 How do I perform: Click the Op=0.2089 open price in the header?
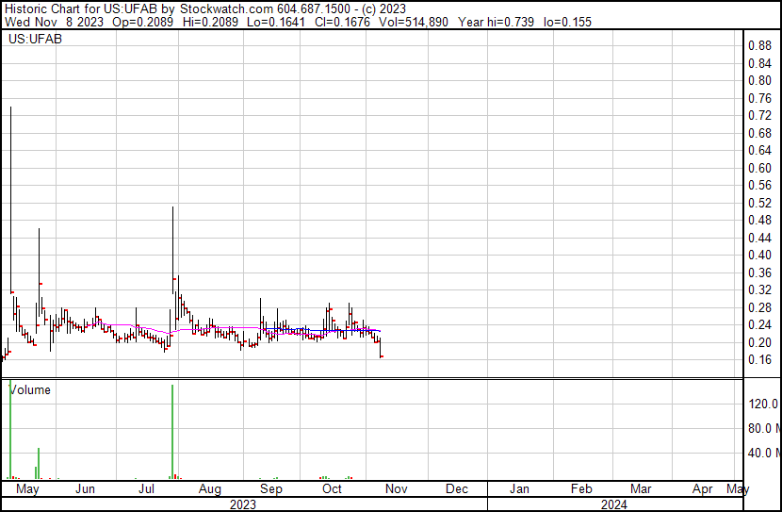(x=142, y=22)
